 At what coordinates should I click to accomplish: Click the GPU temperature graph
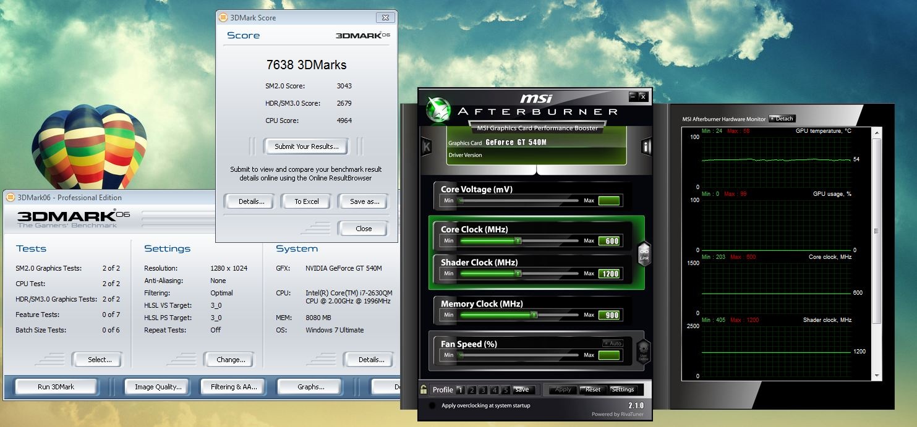pos(776,161)
